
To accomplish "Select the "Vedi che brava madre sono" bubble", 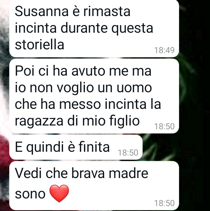I will pyautogui.click(x=94, y=186).
